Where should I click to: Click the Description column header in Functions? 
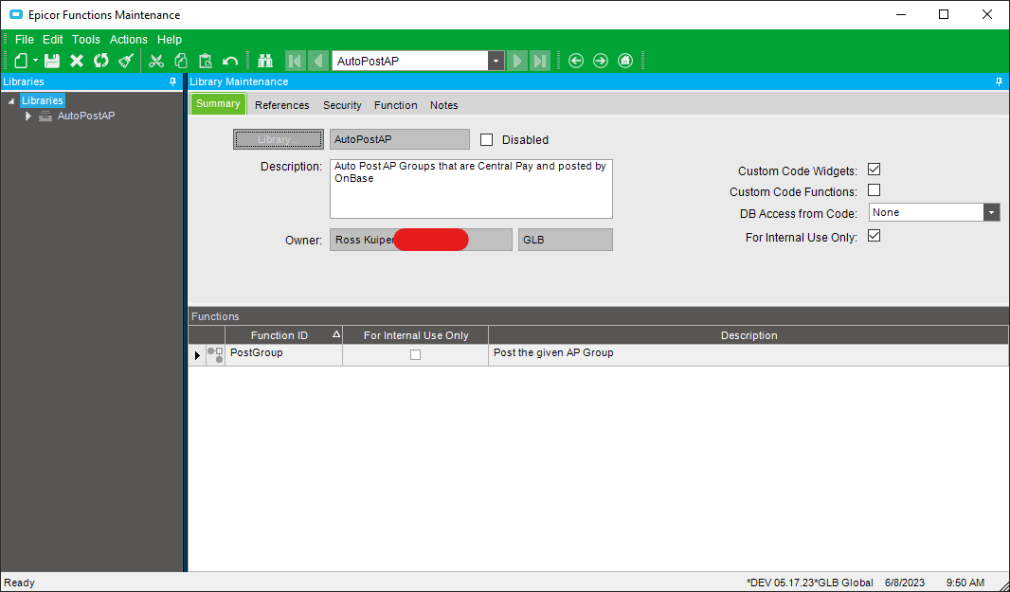coord(748,335)
